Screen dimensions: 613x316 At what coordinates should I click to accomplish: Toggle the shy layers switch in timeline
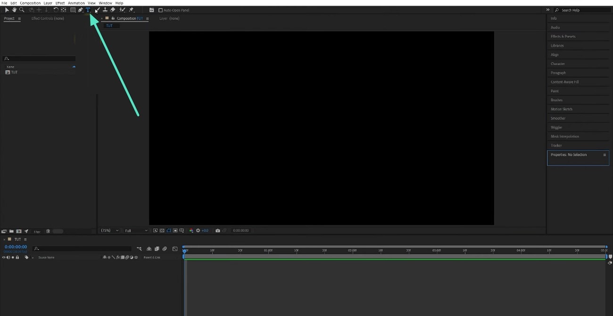click(x=149, y=249)
